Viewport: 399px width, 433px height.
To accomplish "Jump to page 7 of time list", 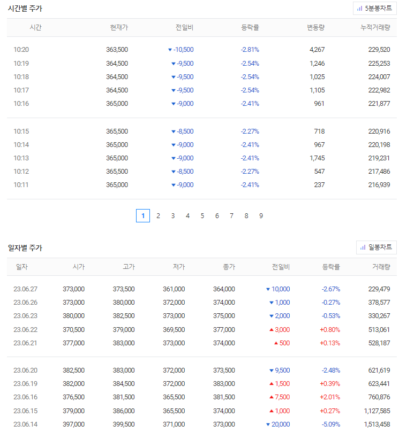I will [231, 215].
